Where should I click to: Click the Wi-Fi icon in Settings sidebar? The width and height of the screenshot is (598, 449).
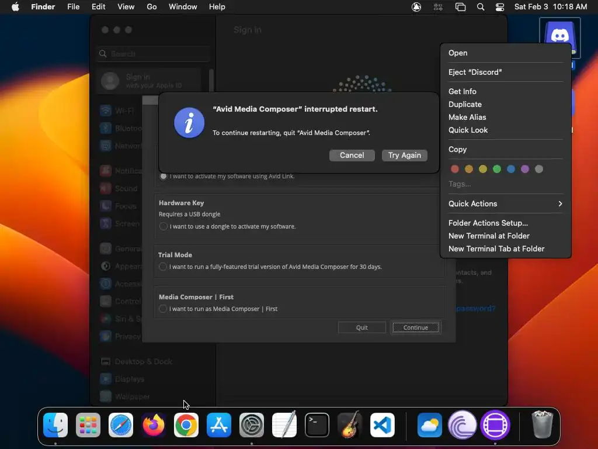106,110
